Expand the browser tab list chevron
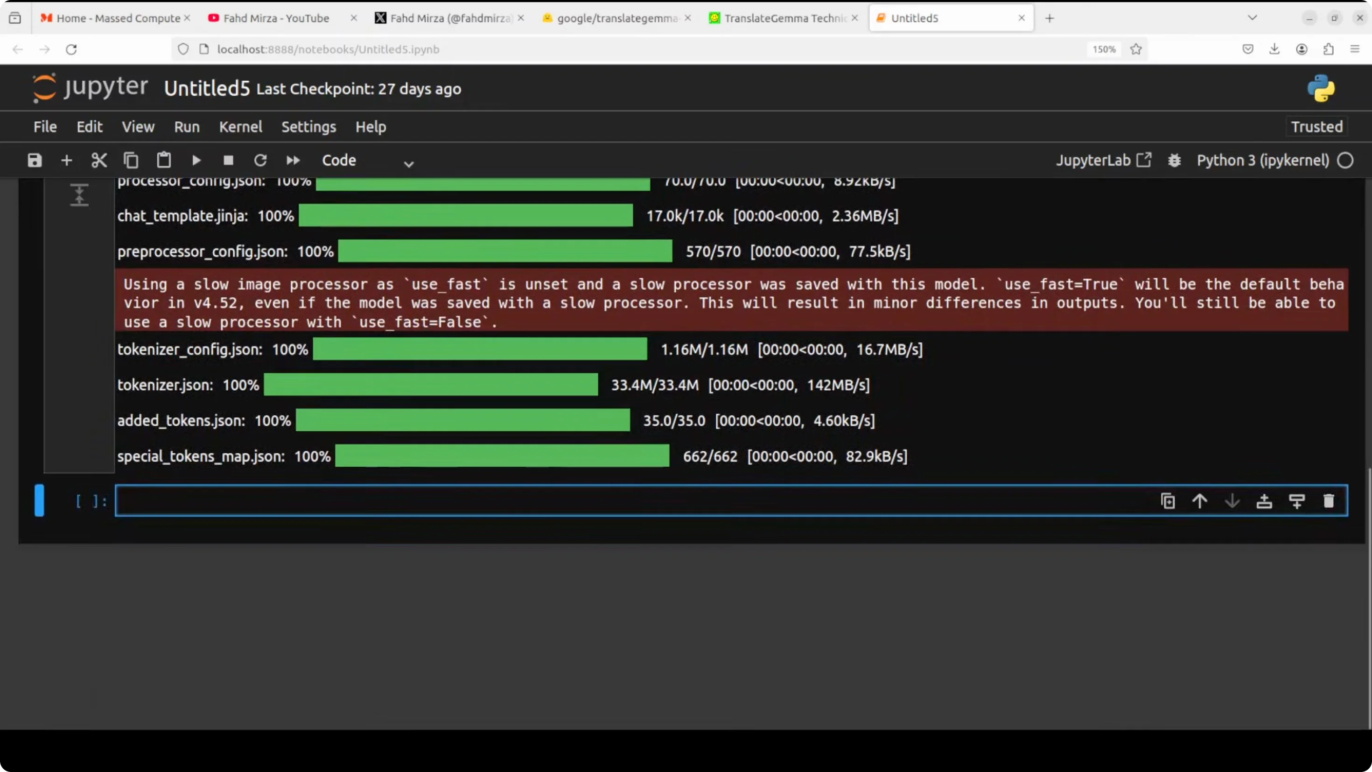 [1252, 18]
